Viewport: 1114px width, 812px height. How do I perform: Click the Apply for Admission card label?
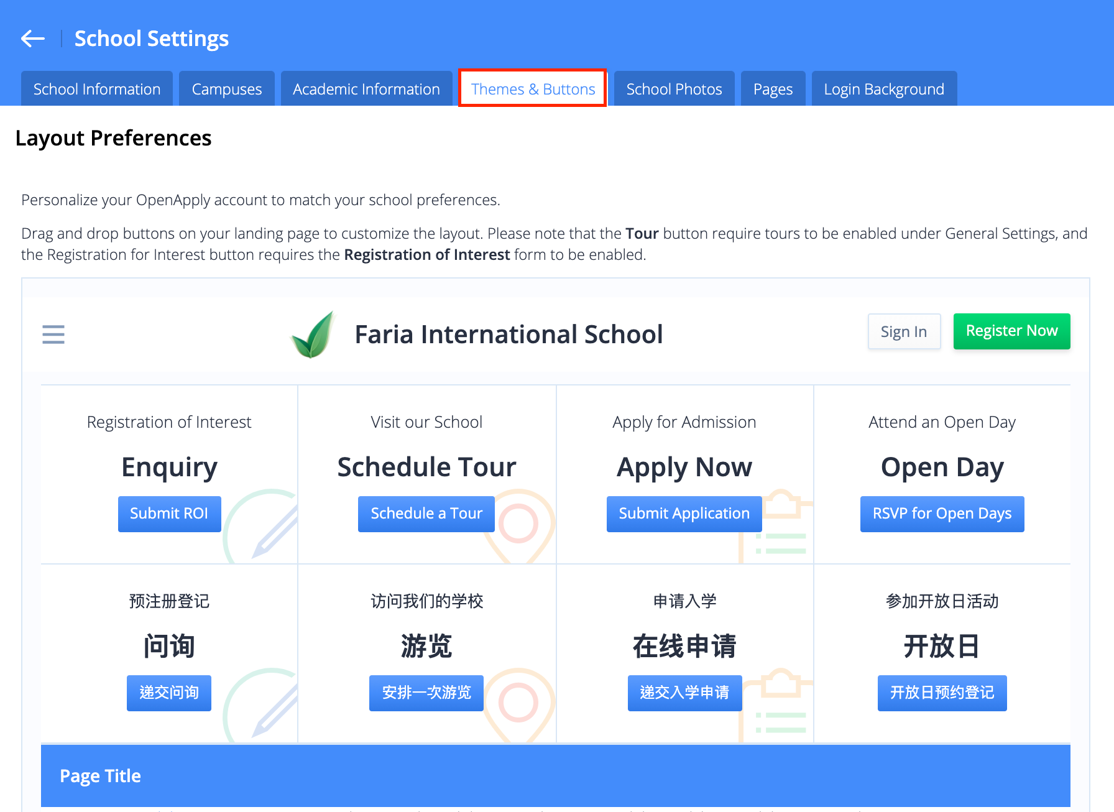click(684, 422)
